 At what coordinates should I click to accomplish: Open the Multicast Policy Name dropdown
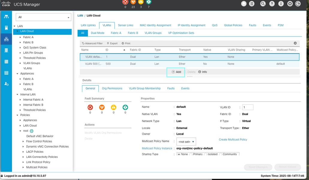(x=186, y=142)
